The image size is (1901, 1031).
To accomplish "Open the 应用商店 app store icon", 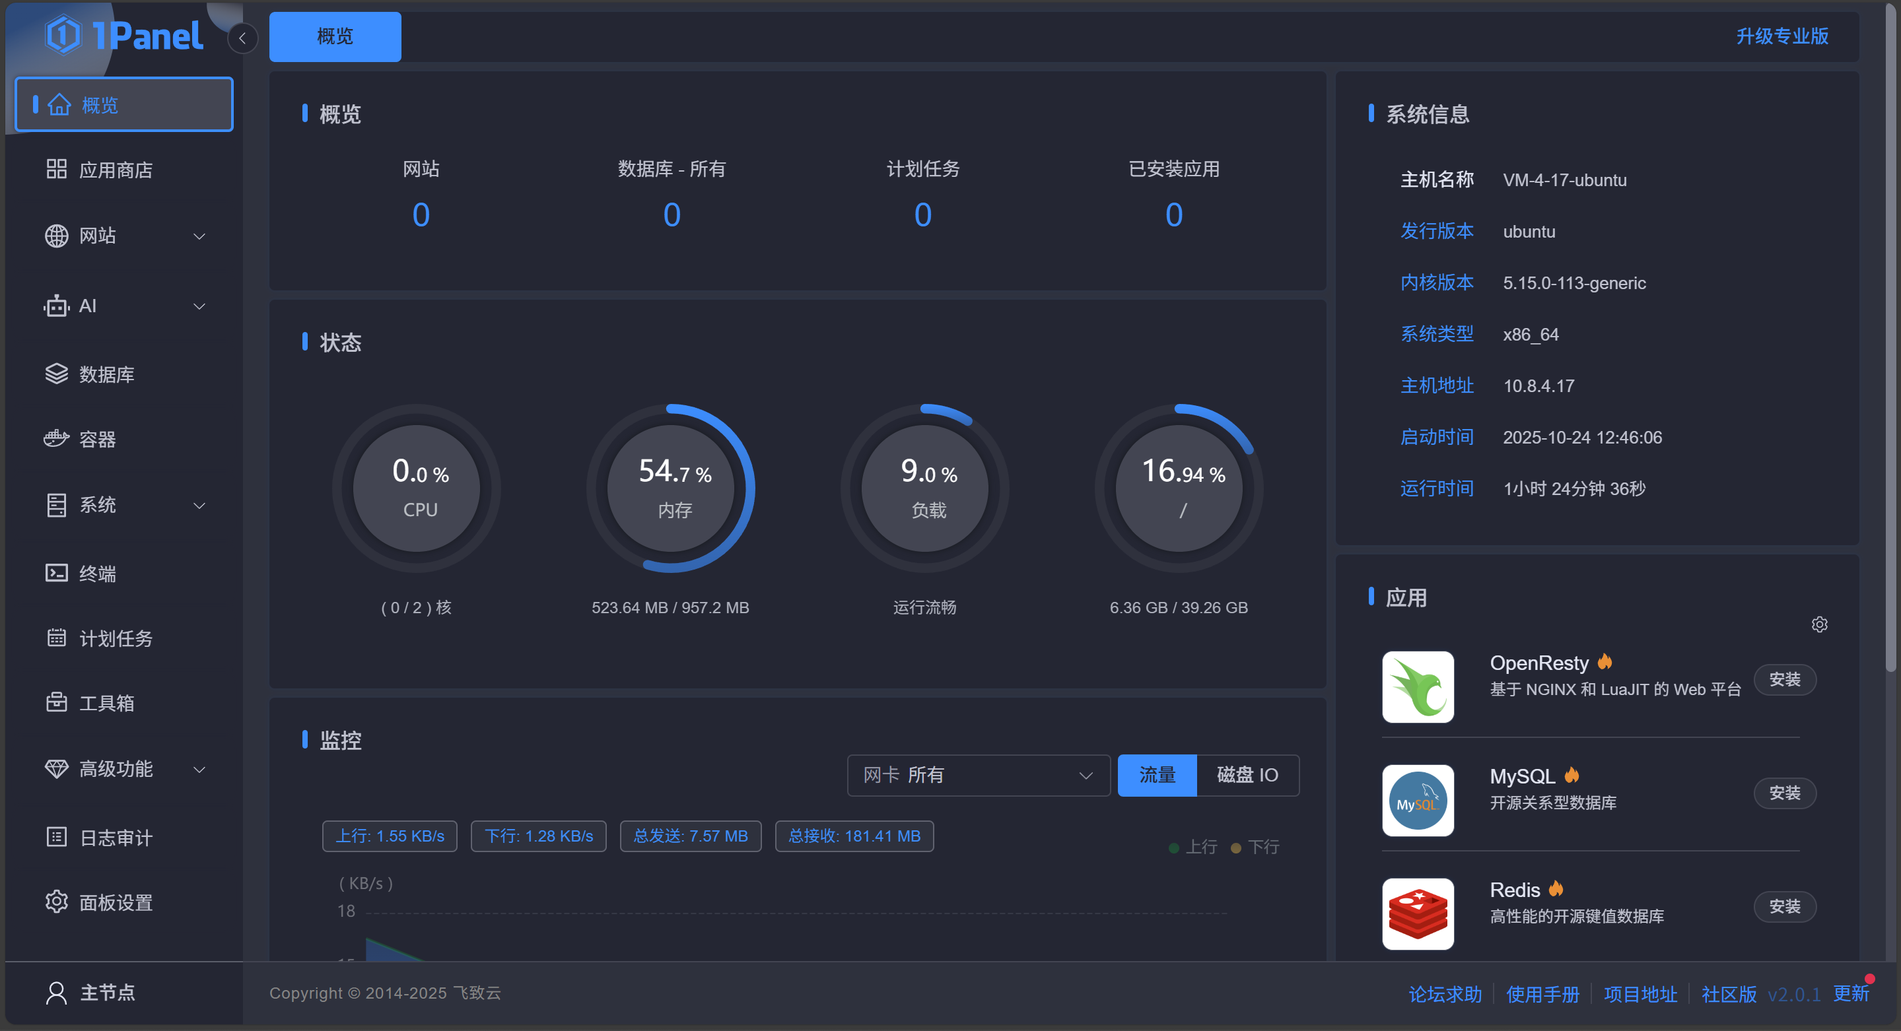I will 56,170.
